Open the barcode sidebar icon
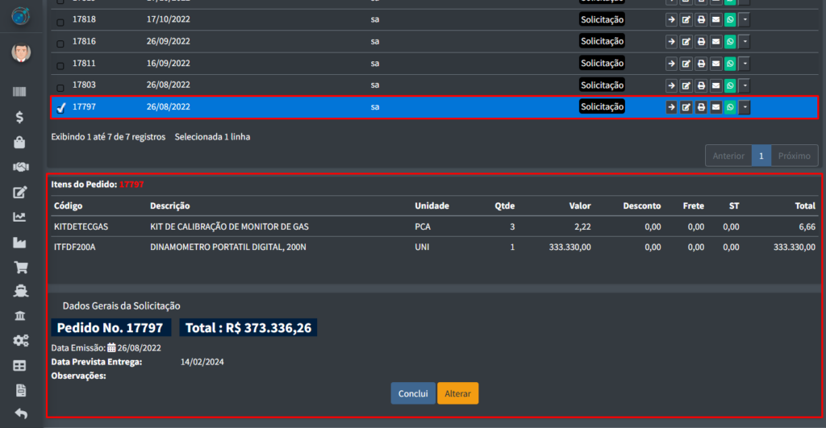Image resolution: width=826 pixels, height=428 pixels. click(x=21, y=93)
